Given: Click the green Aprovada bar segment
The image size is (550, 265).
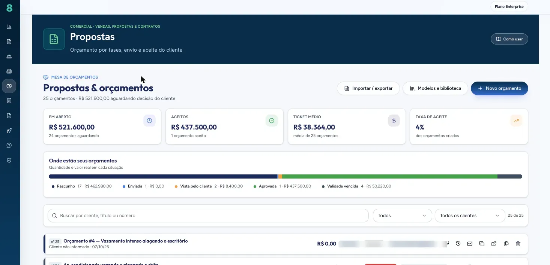Looking at the screenshot, I should (x=390, y=176).
